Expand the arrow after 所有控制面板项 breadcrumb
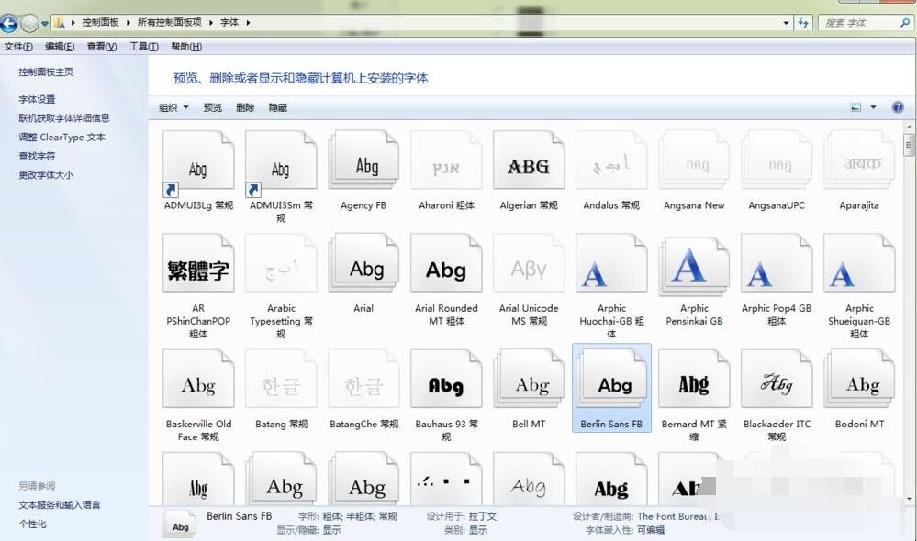Image resolution: width=917 pixels, height=541 pixels. [x=210, y=23]
